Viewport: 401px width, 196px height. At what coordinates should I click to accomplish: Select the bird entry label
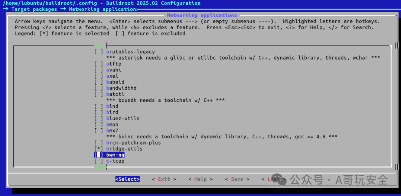(x=112, y=112)
